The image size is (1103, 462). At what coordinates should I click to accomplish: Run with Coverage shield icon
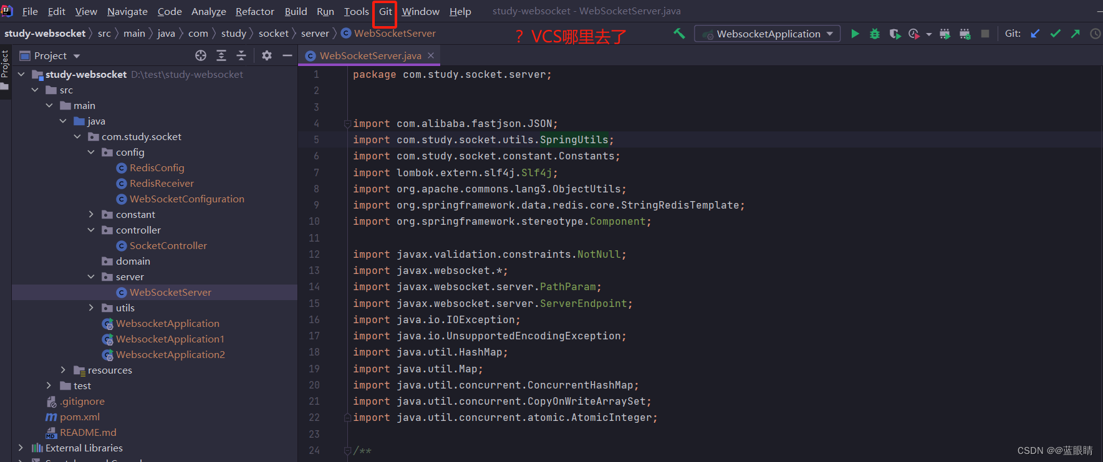[x=895, y=34]
